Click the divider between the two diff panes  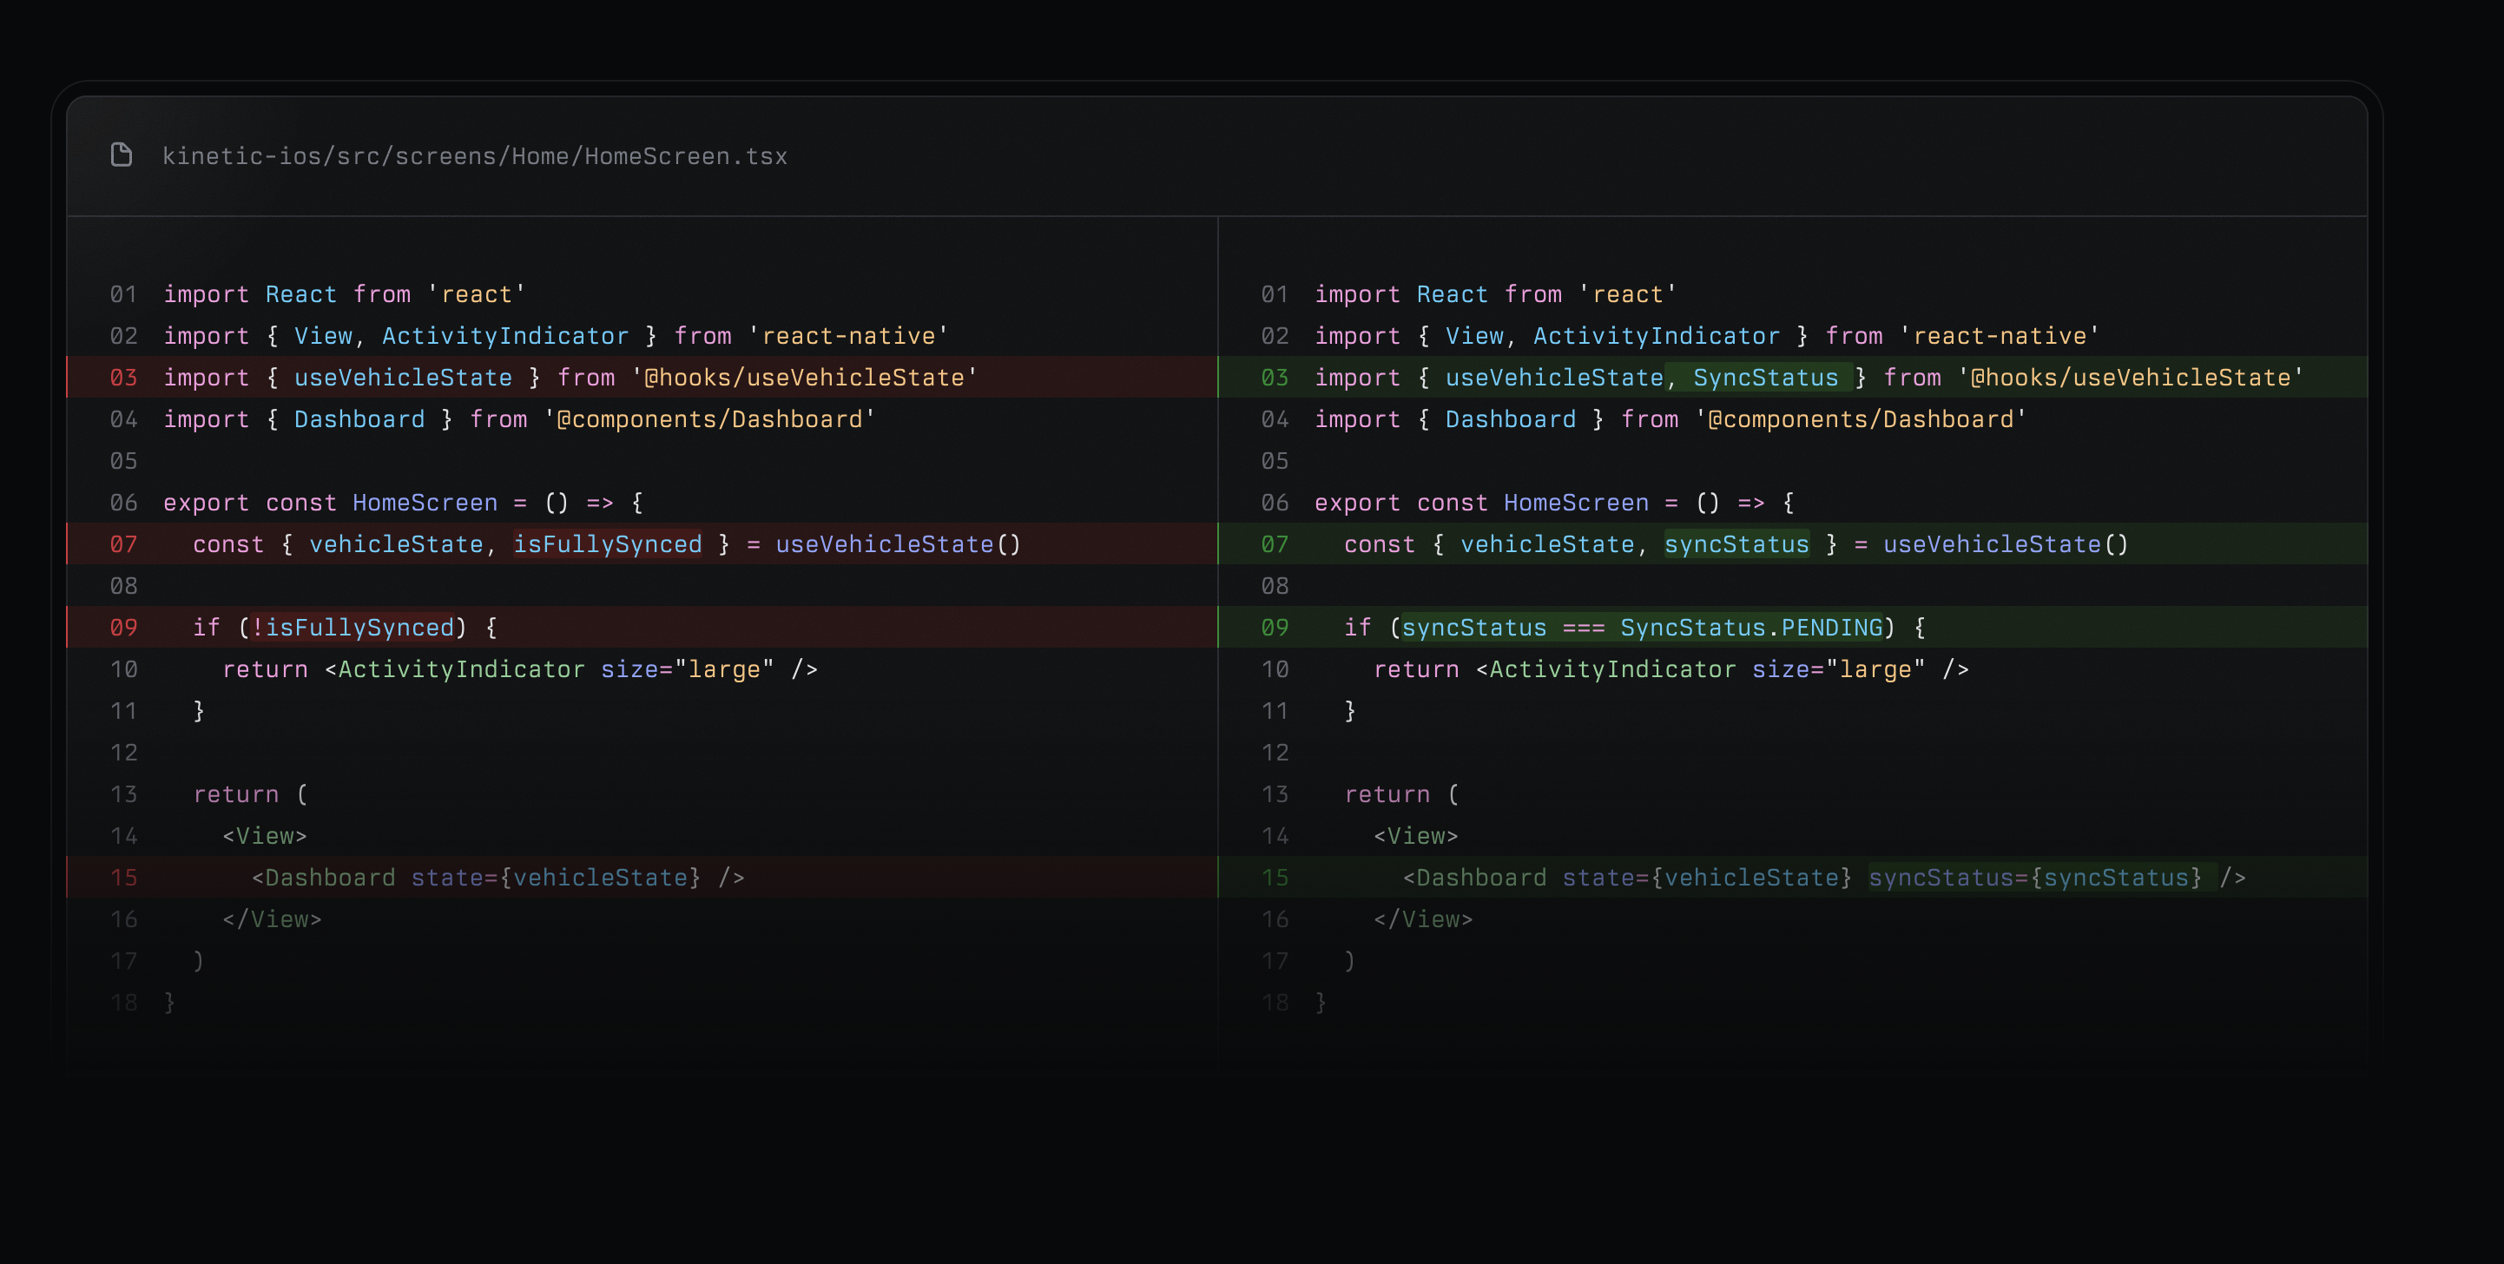point(1217,631)
